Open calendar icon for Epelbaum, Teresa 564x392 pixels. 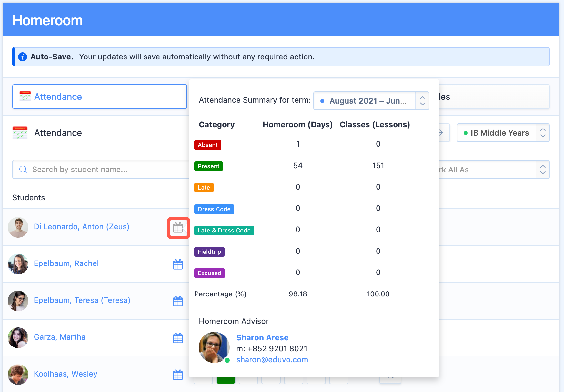coord(178,301)
